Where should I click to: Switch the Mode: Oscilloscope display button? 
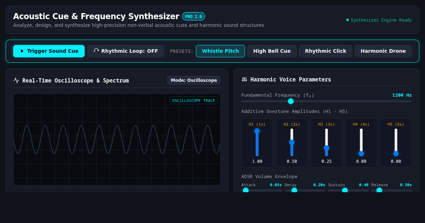pyautogui.click(x=194, y=80)
